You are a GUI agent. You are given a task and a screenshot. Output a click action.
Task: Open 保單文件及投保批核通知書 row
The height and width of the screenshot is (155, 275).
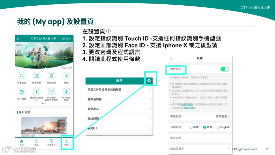tap(119, 89)
